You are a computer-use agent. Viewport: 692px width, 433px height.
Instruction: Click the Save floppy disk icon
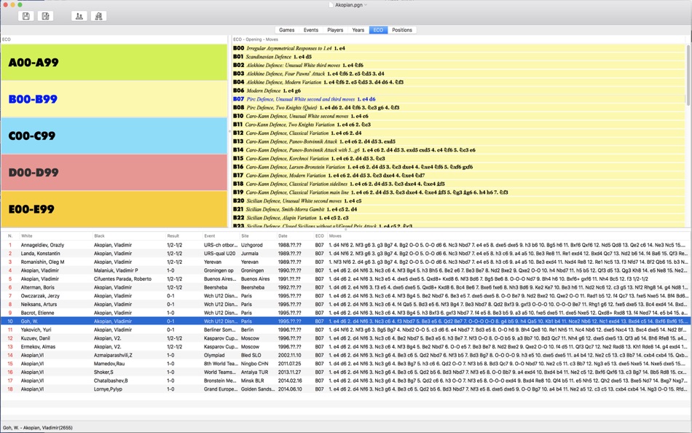pos(26,16)
